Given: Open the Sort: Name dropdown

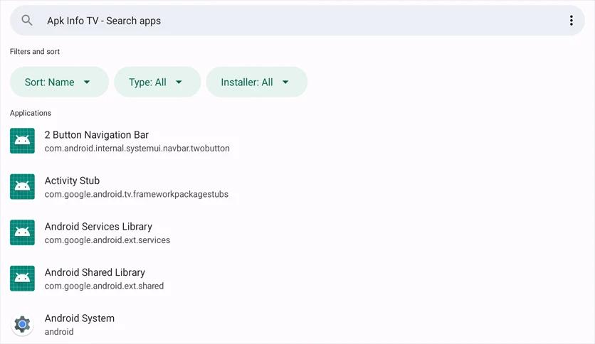Looking at the screenshot, I should tap(59, 82).
